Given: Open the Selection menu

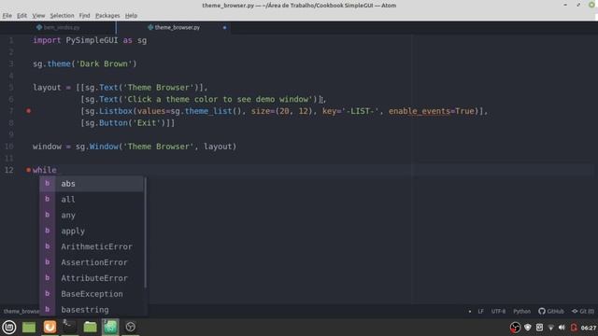Looking at the screenshot, I should coord(62,16).
